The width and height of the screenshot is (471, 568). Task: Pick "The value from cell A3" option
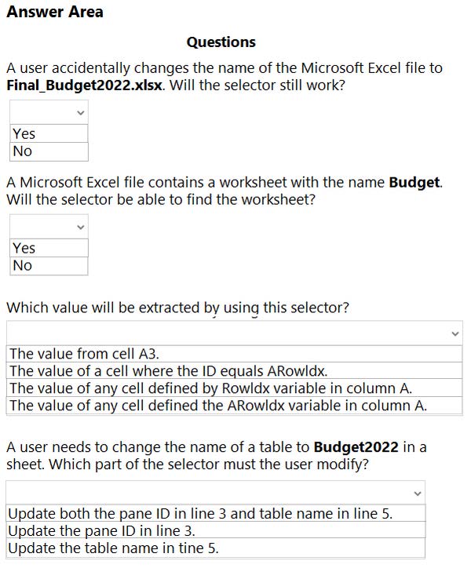coord(234,354)
